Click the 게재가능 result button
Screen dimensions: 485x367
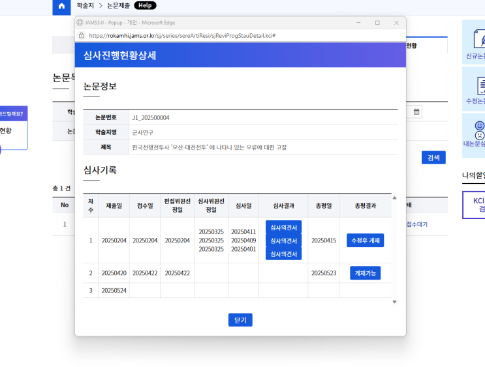(366, 273)
